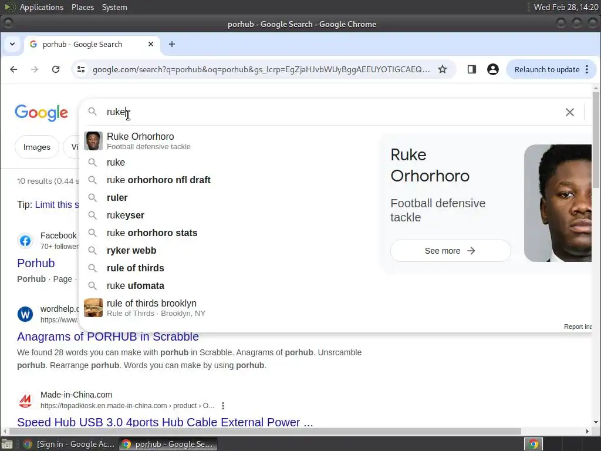This screenshot has width=601, height=451.
Task: Click the magnifier icon in search box
Action: 92,112
